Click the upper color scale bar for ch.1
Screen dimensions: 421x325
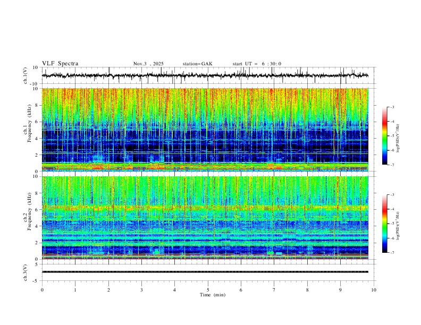[384, 136]
